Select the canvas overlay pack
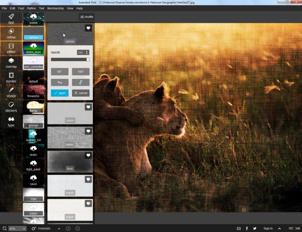This screenshot has height=232, width=302. pos(33,34)
